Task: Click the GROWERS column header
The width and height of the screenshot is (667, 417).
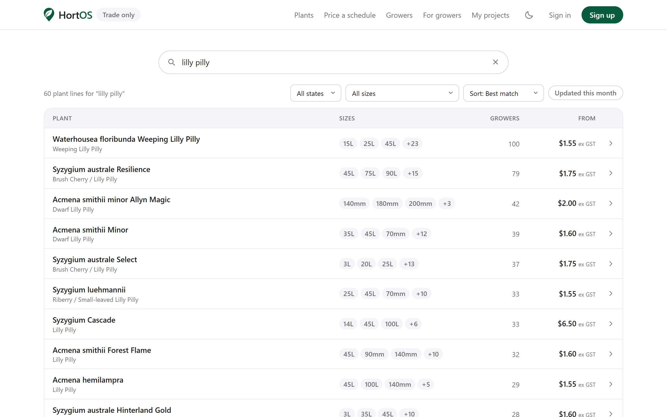Action: point(504,118)
